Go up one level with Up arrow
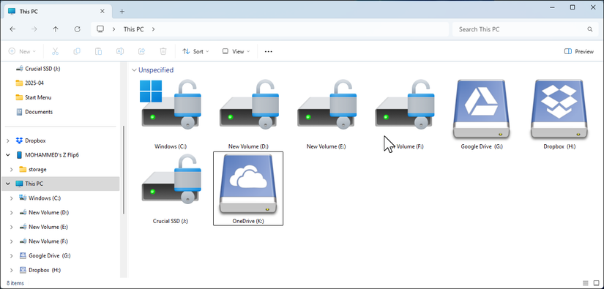The width and height of the screenshot is (604, 289). 56,29
